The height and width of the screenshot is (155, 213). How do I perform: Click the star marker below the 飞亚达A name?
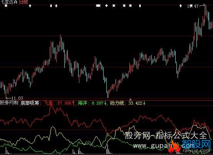point(6,6)
